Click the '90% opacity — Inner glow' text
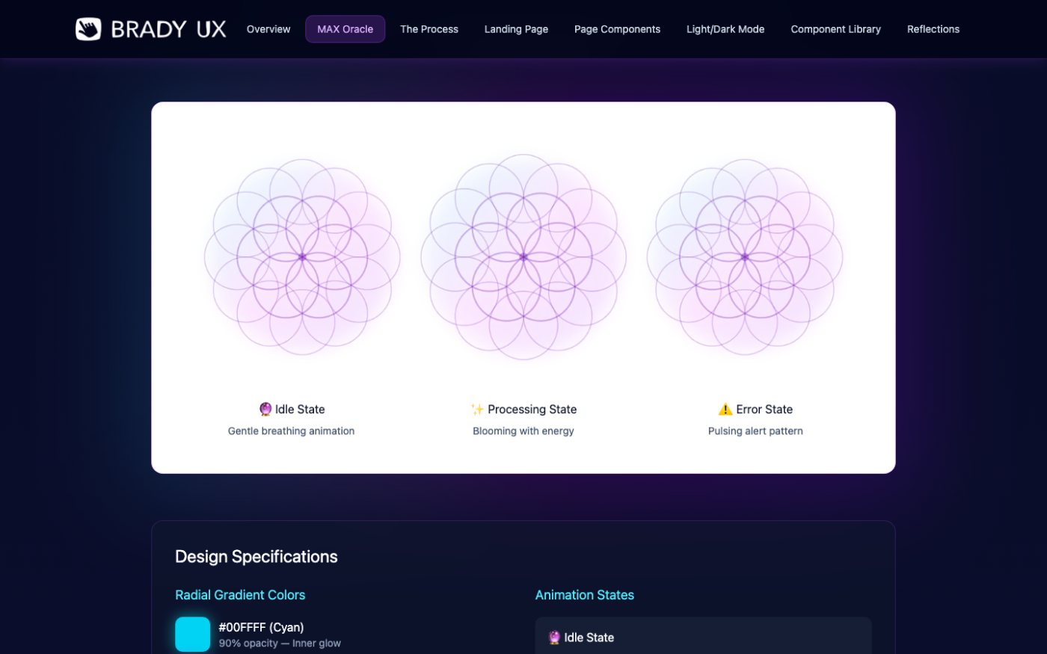The height and width of the screenshot is (654, 1047). click(x=280, y=644)
